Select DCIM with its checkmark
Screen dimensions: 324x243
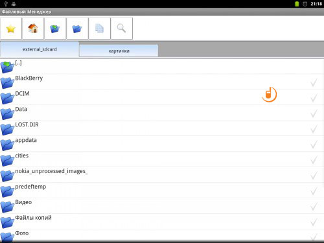coord(314,98)
